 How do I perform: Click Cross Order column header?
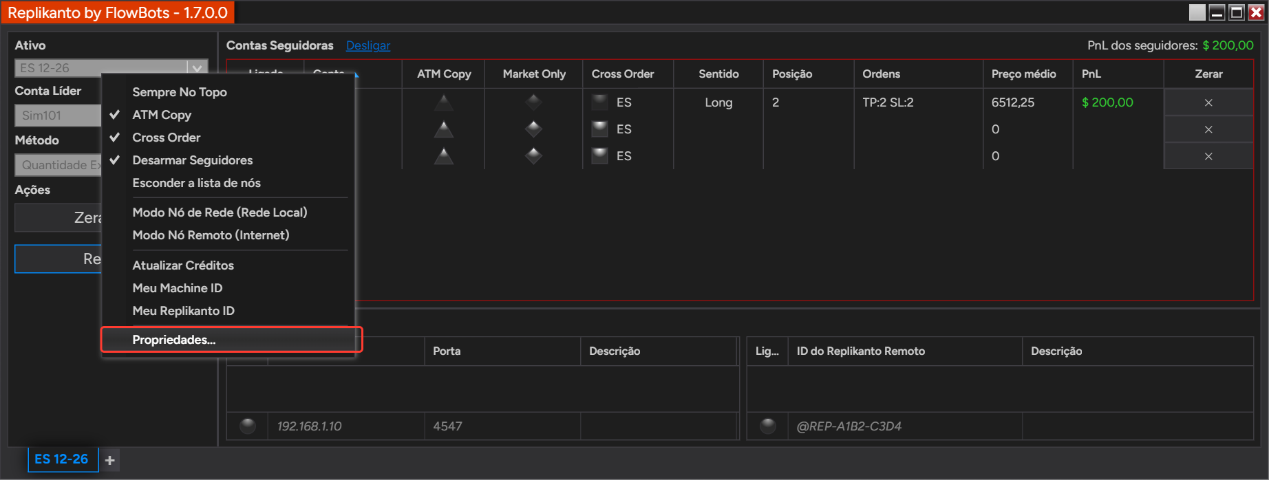click(628, 74)
